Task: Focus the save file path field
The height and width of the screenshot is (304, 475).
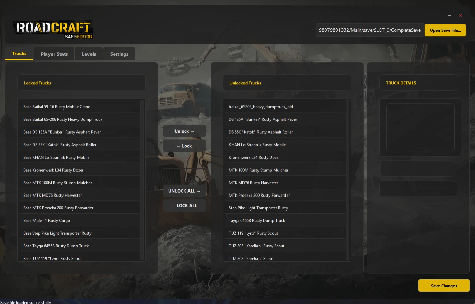Action: pos(370,30)
